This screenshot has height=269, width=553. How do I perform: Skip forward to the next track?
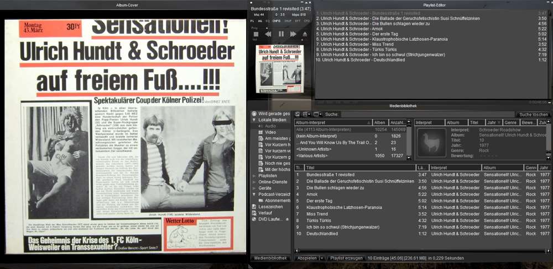pyautogui.click(x=293, y=34)
